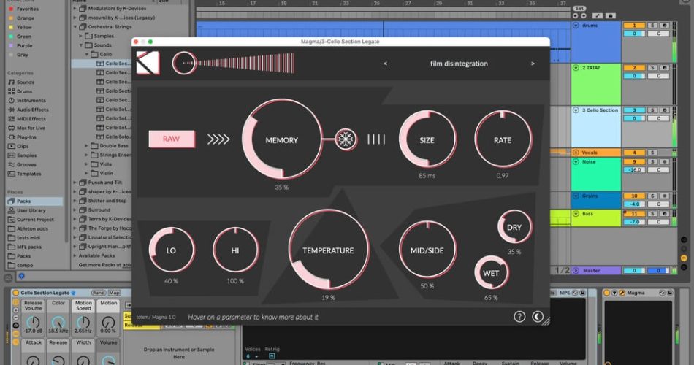Select the Drums category in browser
Screen dimensions: 694x365
[x=24, y=91]
